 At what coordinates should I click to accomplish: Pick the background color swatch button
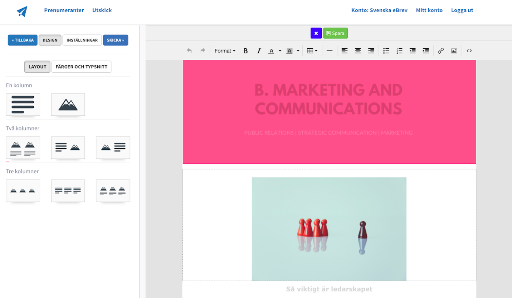(289, 51)
